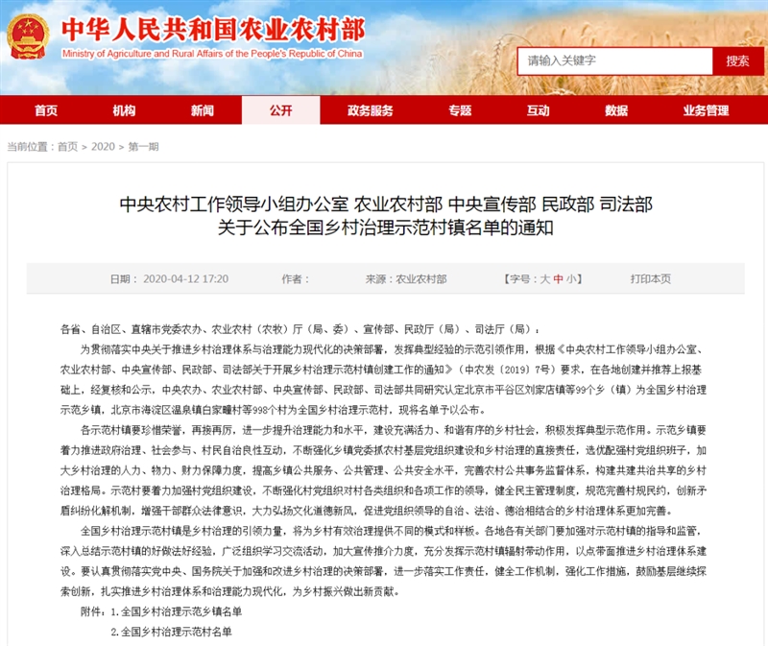Open the 数据 navigation item
Image resolution: width=768 pixels, height=646 pixels.
(x=616, y=110)
